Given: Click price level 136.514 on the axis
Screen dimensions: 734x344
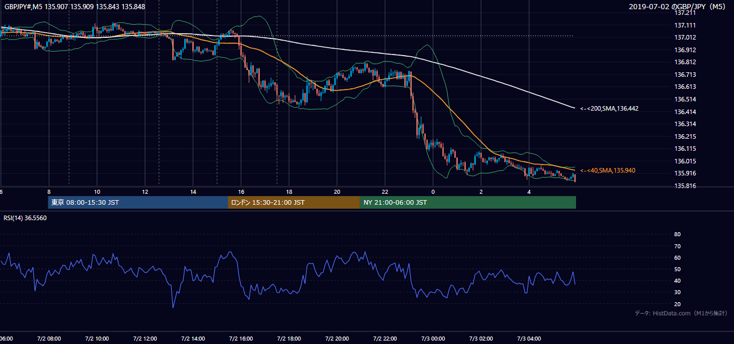Looking at the screenshot, I should (x=685, y=99).
